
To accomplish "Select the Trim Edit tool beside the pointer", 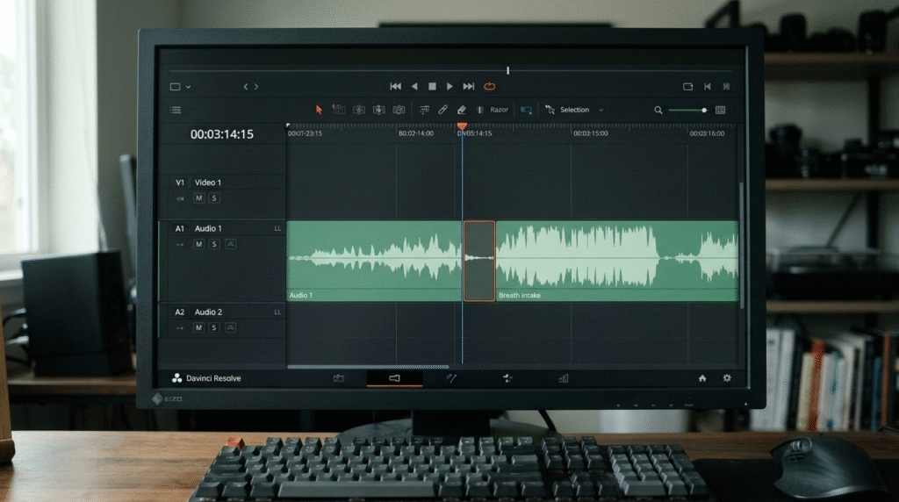I will tap(339, 110).
